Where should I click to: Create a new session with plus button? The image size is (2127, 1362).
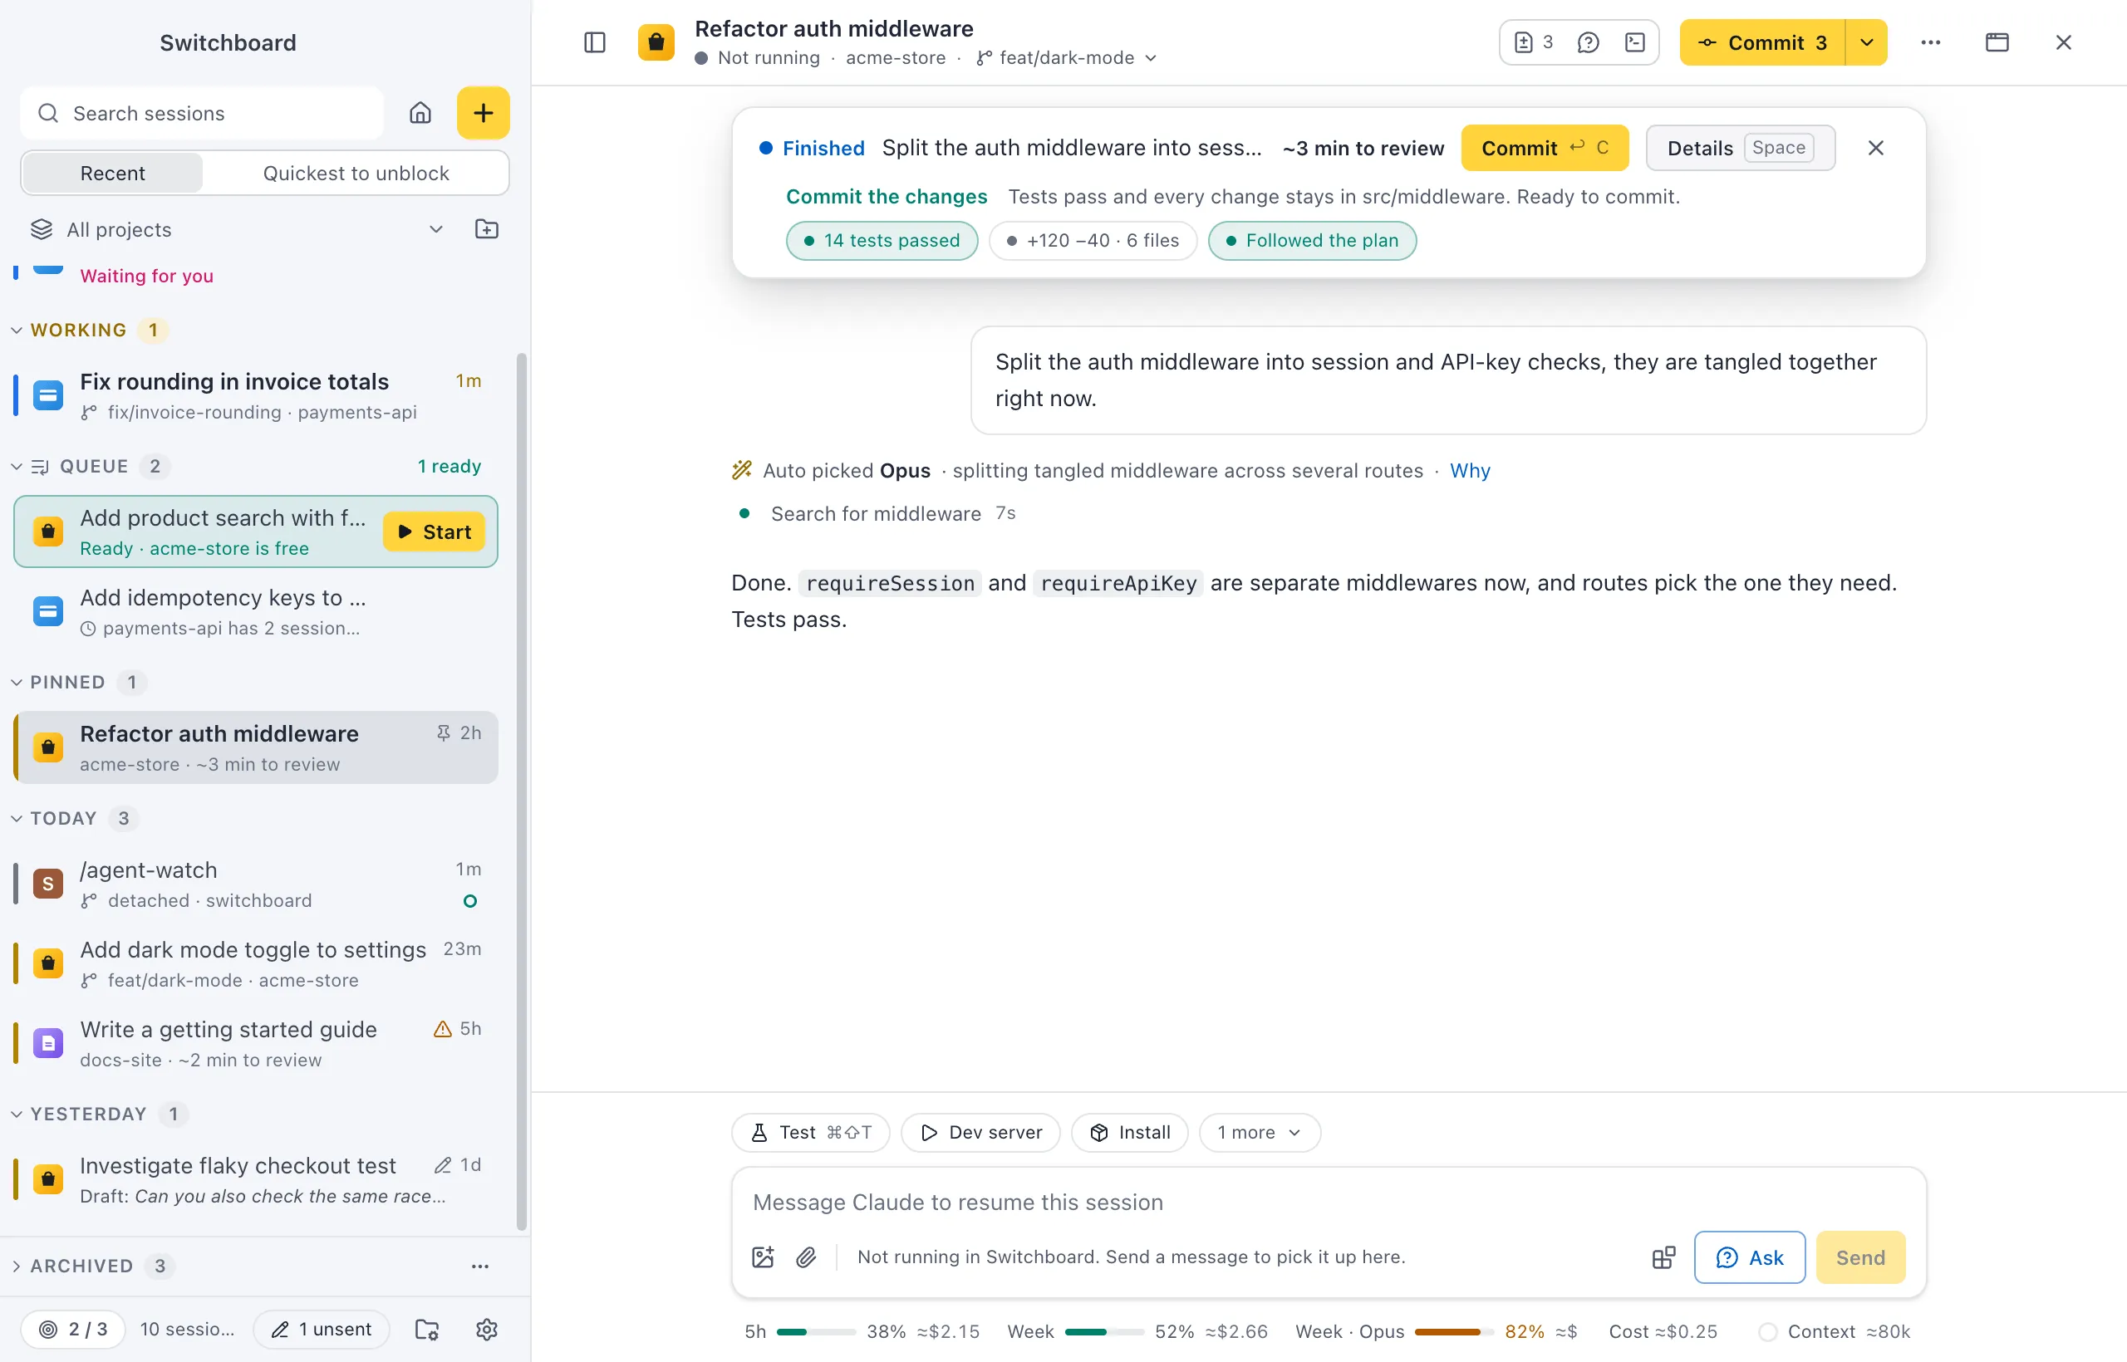coord(483,113)
